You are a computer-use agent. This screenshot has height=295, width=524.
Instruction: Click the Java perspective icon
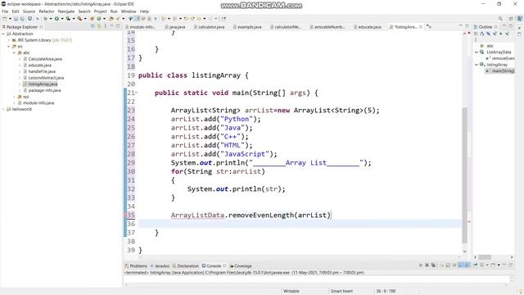(520, 19)
